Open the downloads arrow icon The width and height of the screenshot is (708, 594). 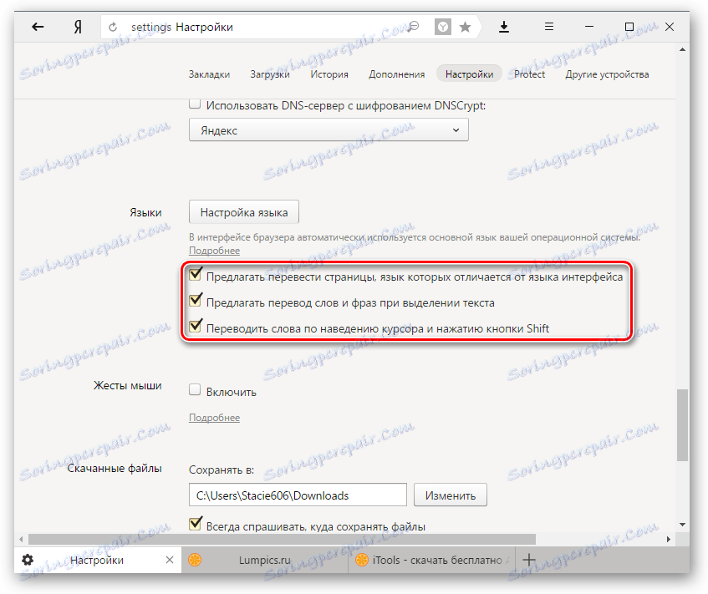504,27
